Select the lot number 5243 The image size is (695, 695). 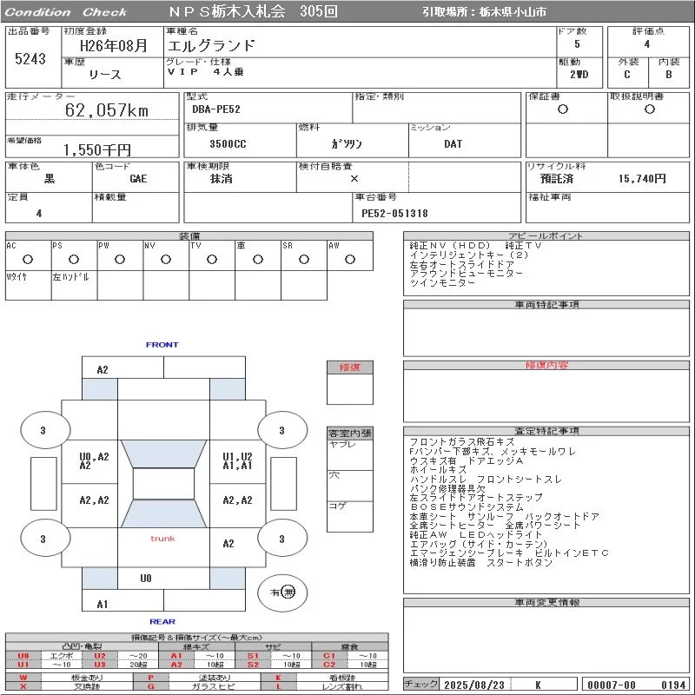(30, 59)
